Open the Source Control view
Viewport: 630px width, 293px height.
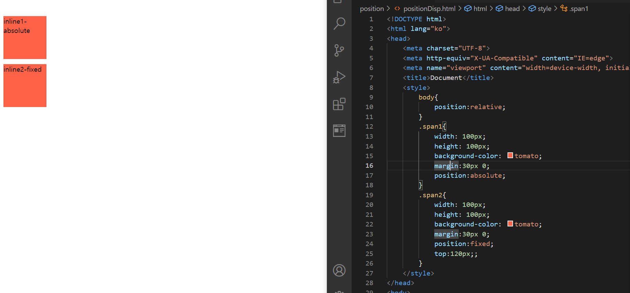(x=339, y=50)
